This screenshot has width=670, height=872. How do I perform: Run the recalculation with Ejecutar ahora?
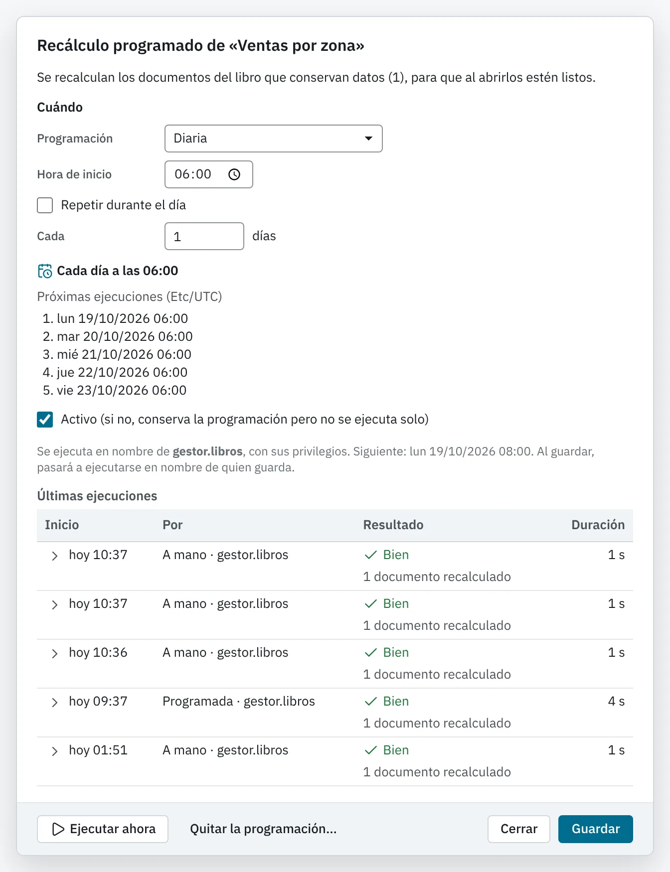pos(103,829)
